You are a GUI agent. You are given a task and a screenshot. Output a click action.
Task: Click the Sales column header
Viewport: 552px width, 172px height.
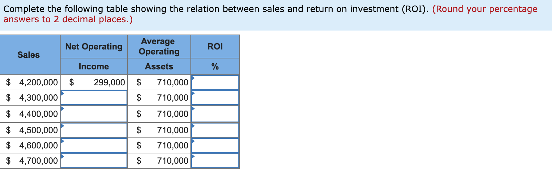(x=29, y=55)
